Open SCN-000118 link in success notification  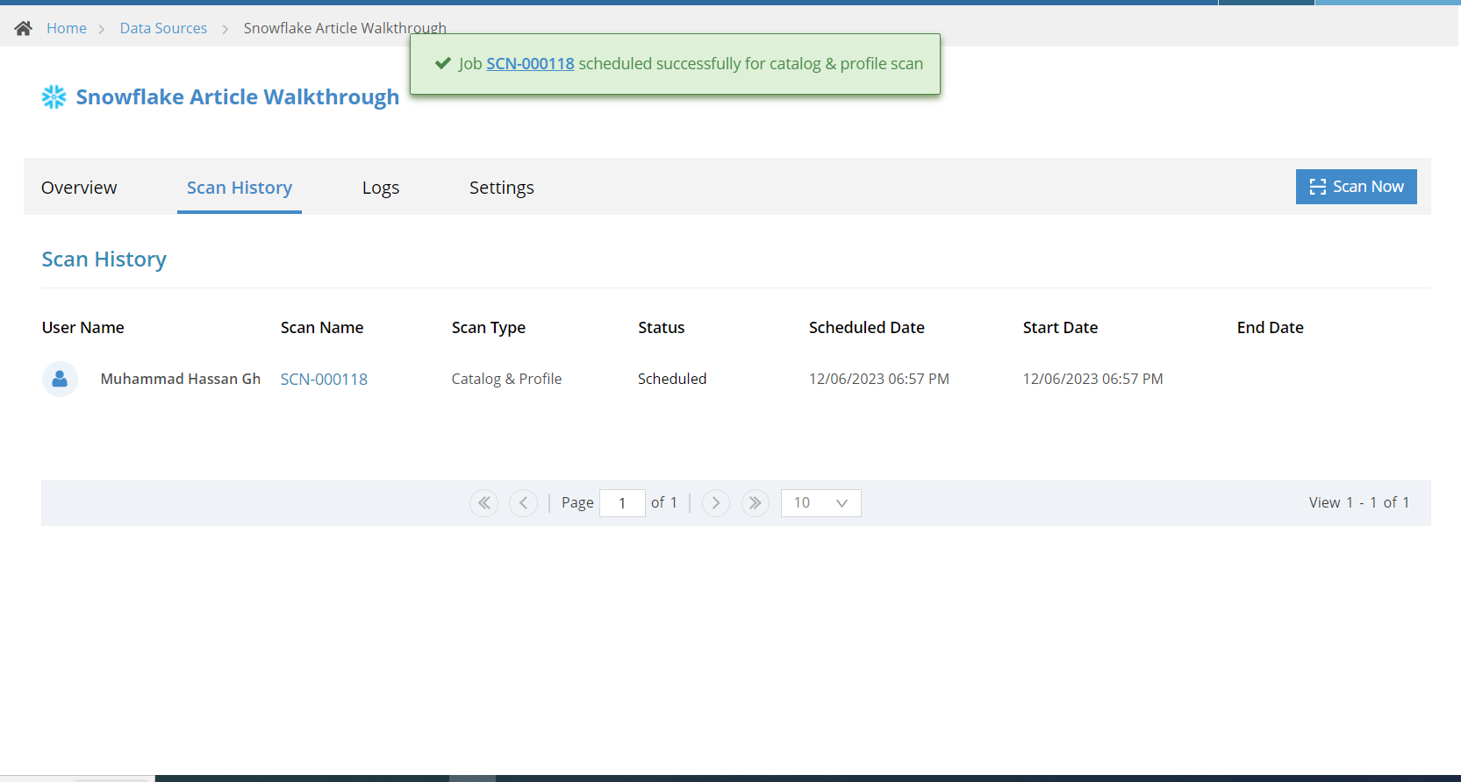tap(530, 64)
